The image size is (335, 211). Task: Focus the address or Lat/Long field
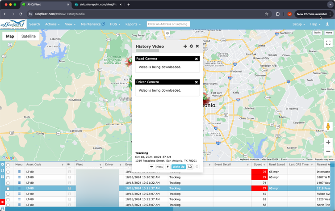[x=168, y=24]
